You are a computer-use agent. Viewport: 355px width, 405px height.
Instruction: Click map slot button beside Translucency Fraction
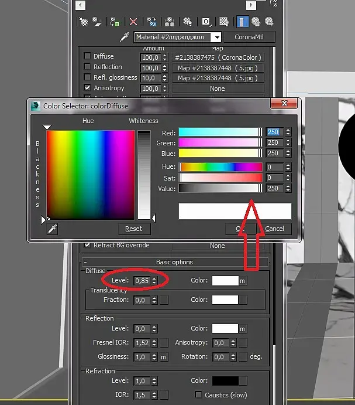tap(164, 300)
